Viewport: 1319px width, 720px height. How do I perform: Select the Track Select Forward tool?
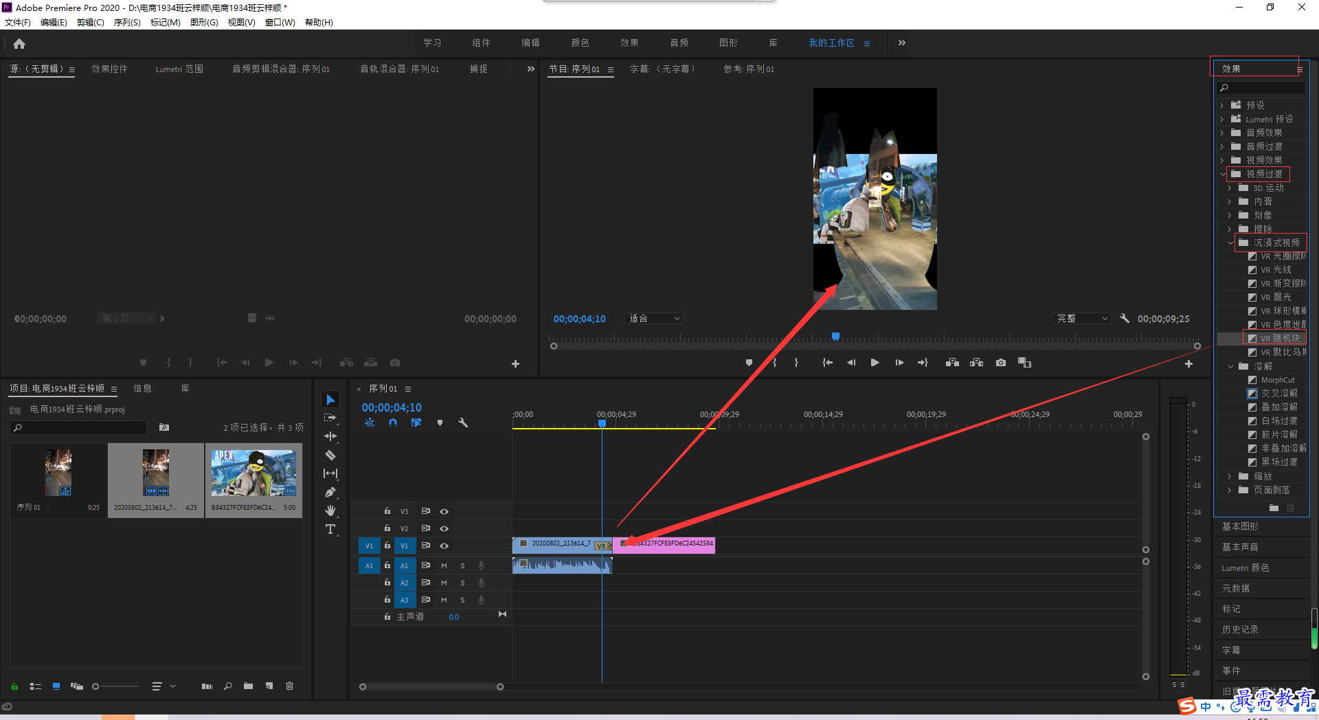(x=330, y=418)
